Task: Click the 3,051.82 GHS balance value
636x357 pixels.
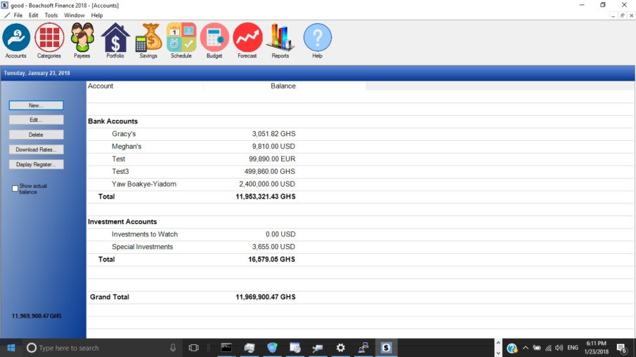Action: pyautogui.click(x=274, y=134)
